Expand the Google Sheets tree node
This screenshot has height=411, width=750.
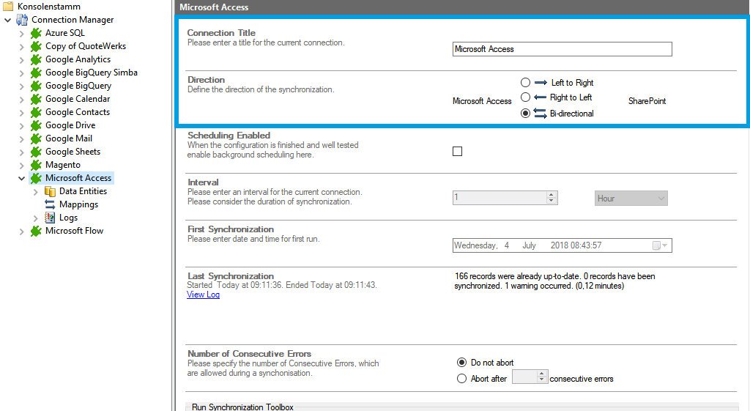[21, 152]
